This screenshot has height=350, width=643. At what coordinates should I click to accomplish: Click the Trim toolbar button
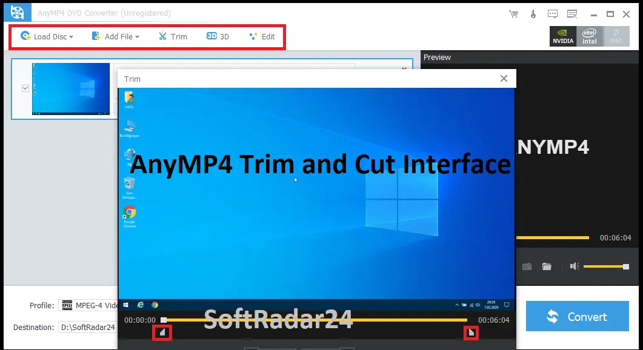[173, 36]
